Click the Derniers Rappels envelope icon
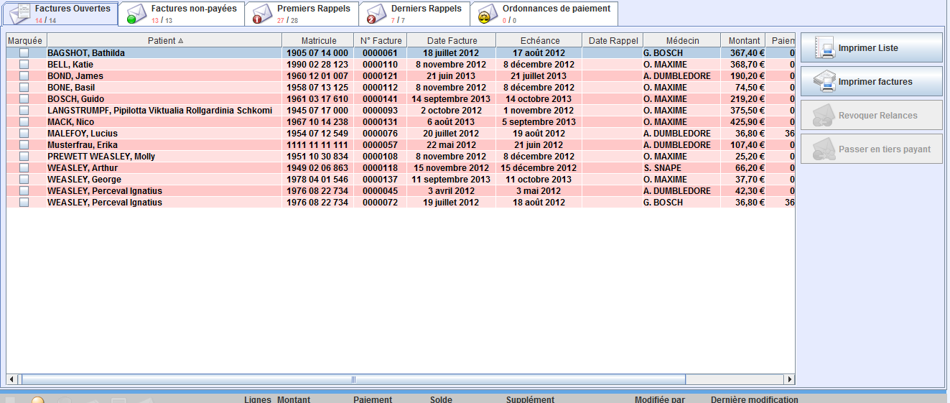This screenshot has height=403, width=950. point(376,14)
